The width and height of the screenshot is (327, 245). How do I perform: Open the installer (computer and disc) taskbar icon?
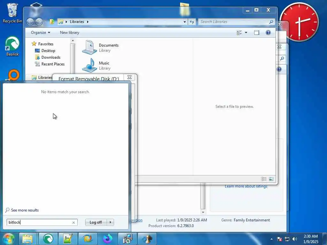127,239
